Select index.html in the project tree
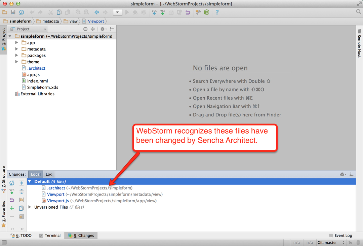The image size is (363, 246). point(38,81)
